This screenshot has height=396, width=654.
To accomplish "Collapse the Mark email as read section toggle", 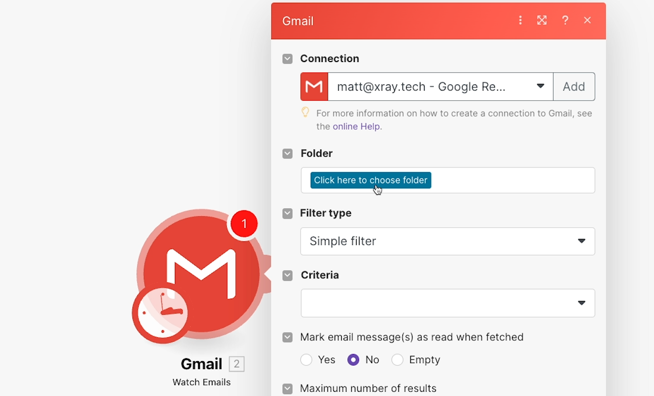I will pyautogui.click(x=287, y=337).
